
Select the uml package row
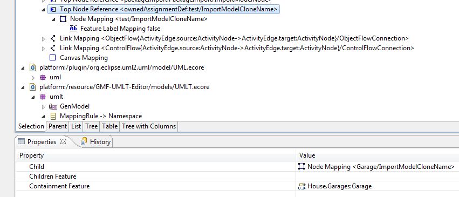point(55,77)
